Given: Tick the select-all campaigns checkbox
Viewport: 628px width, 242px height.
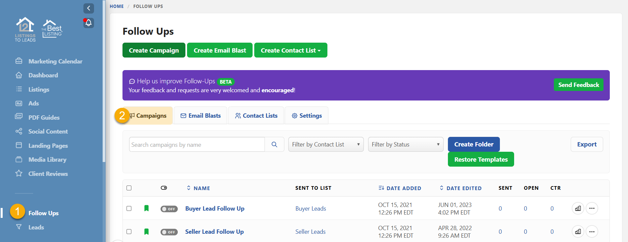Looking at the screenshot, I should tap(129, 188).
